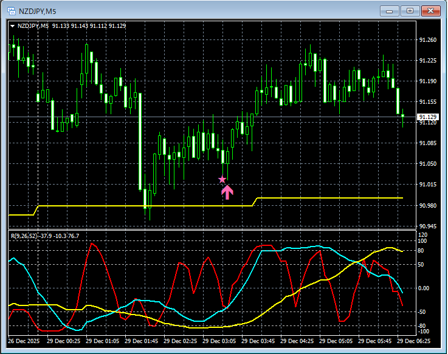The height and width of the screenshot is (354, 448).
Task: Click the 29 Dec 03:45 time label
Action: point(258,341)
